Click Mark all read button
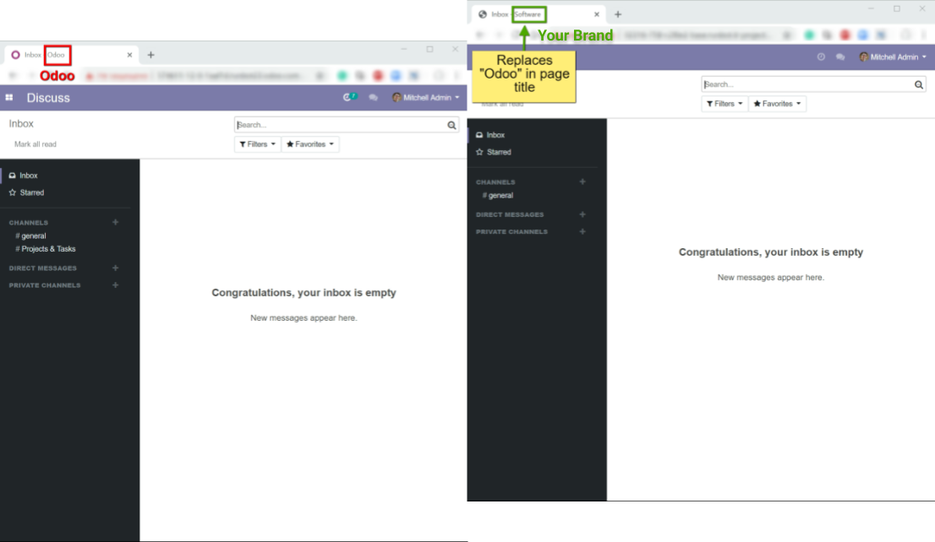The height and width of the screenshot is (542, 935). click(x=36, y=144)
